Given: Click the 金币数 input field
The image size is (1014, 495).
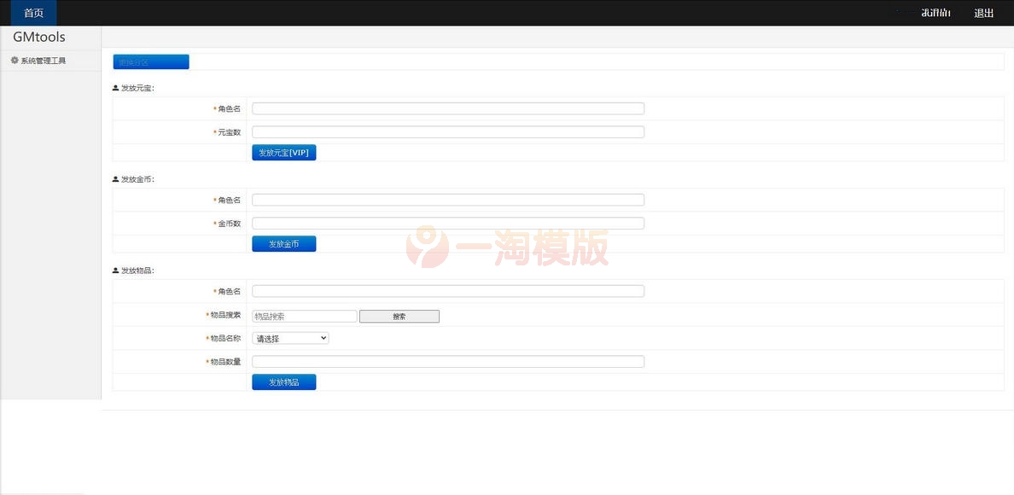Looking at the screenshot, I should click(447, 223).
